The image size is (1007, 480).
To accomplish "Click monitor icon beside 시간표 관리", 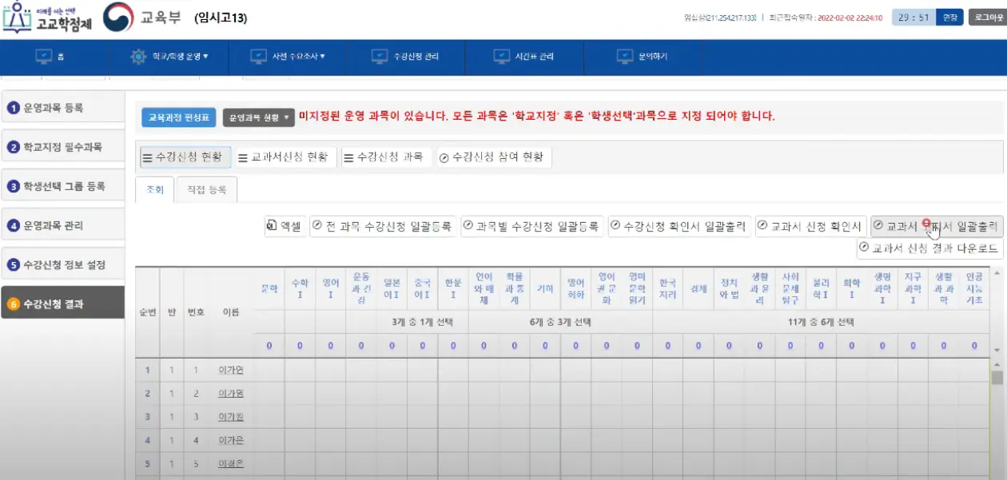I will pos(502,57).
